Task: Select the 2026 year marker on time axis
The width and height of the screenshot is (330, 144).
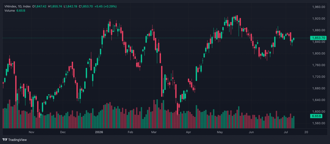Action: pos(99,132)
